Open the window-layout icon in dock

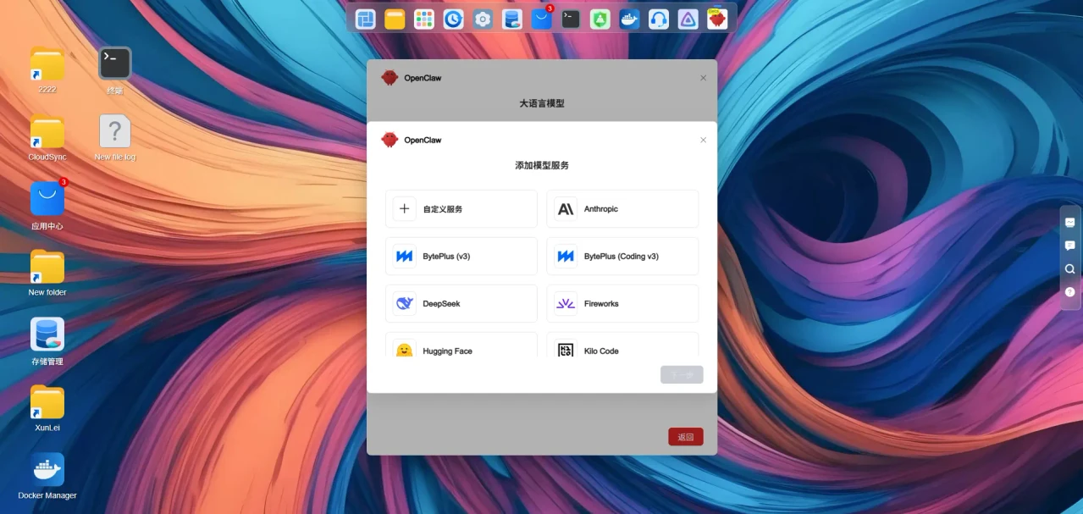(x=366, y=19)
